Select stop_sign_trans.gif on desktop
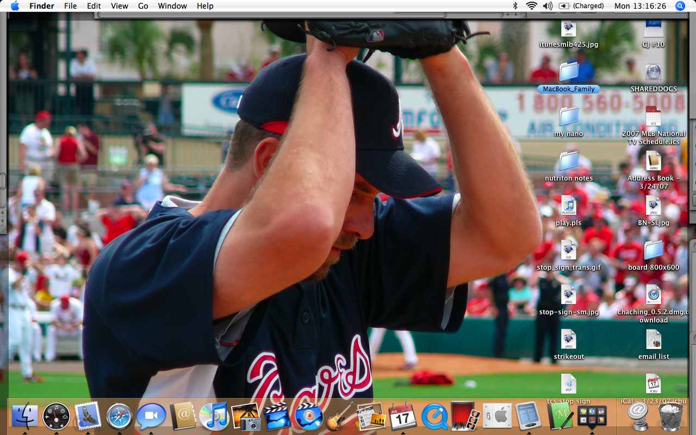 (x=569, y=256)
